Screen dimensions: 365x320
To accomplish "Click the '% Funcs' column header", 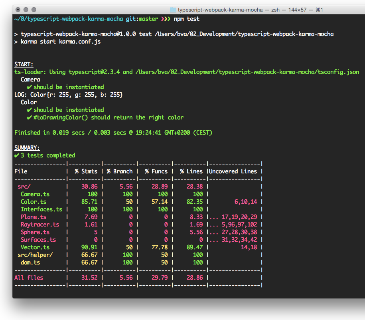I will (156, 171).
